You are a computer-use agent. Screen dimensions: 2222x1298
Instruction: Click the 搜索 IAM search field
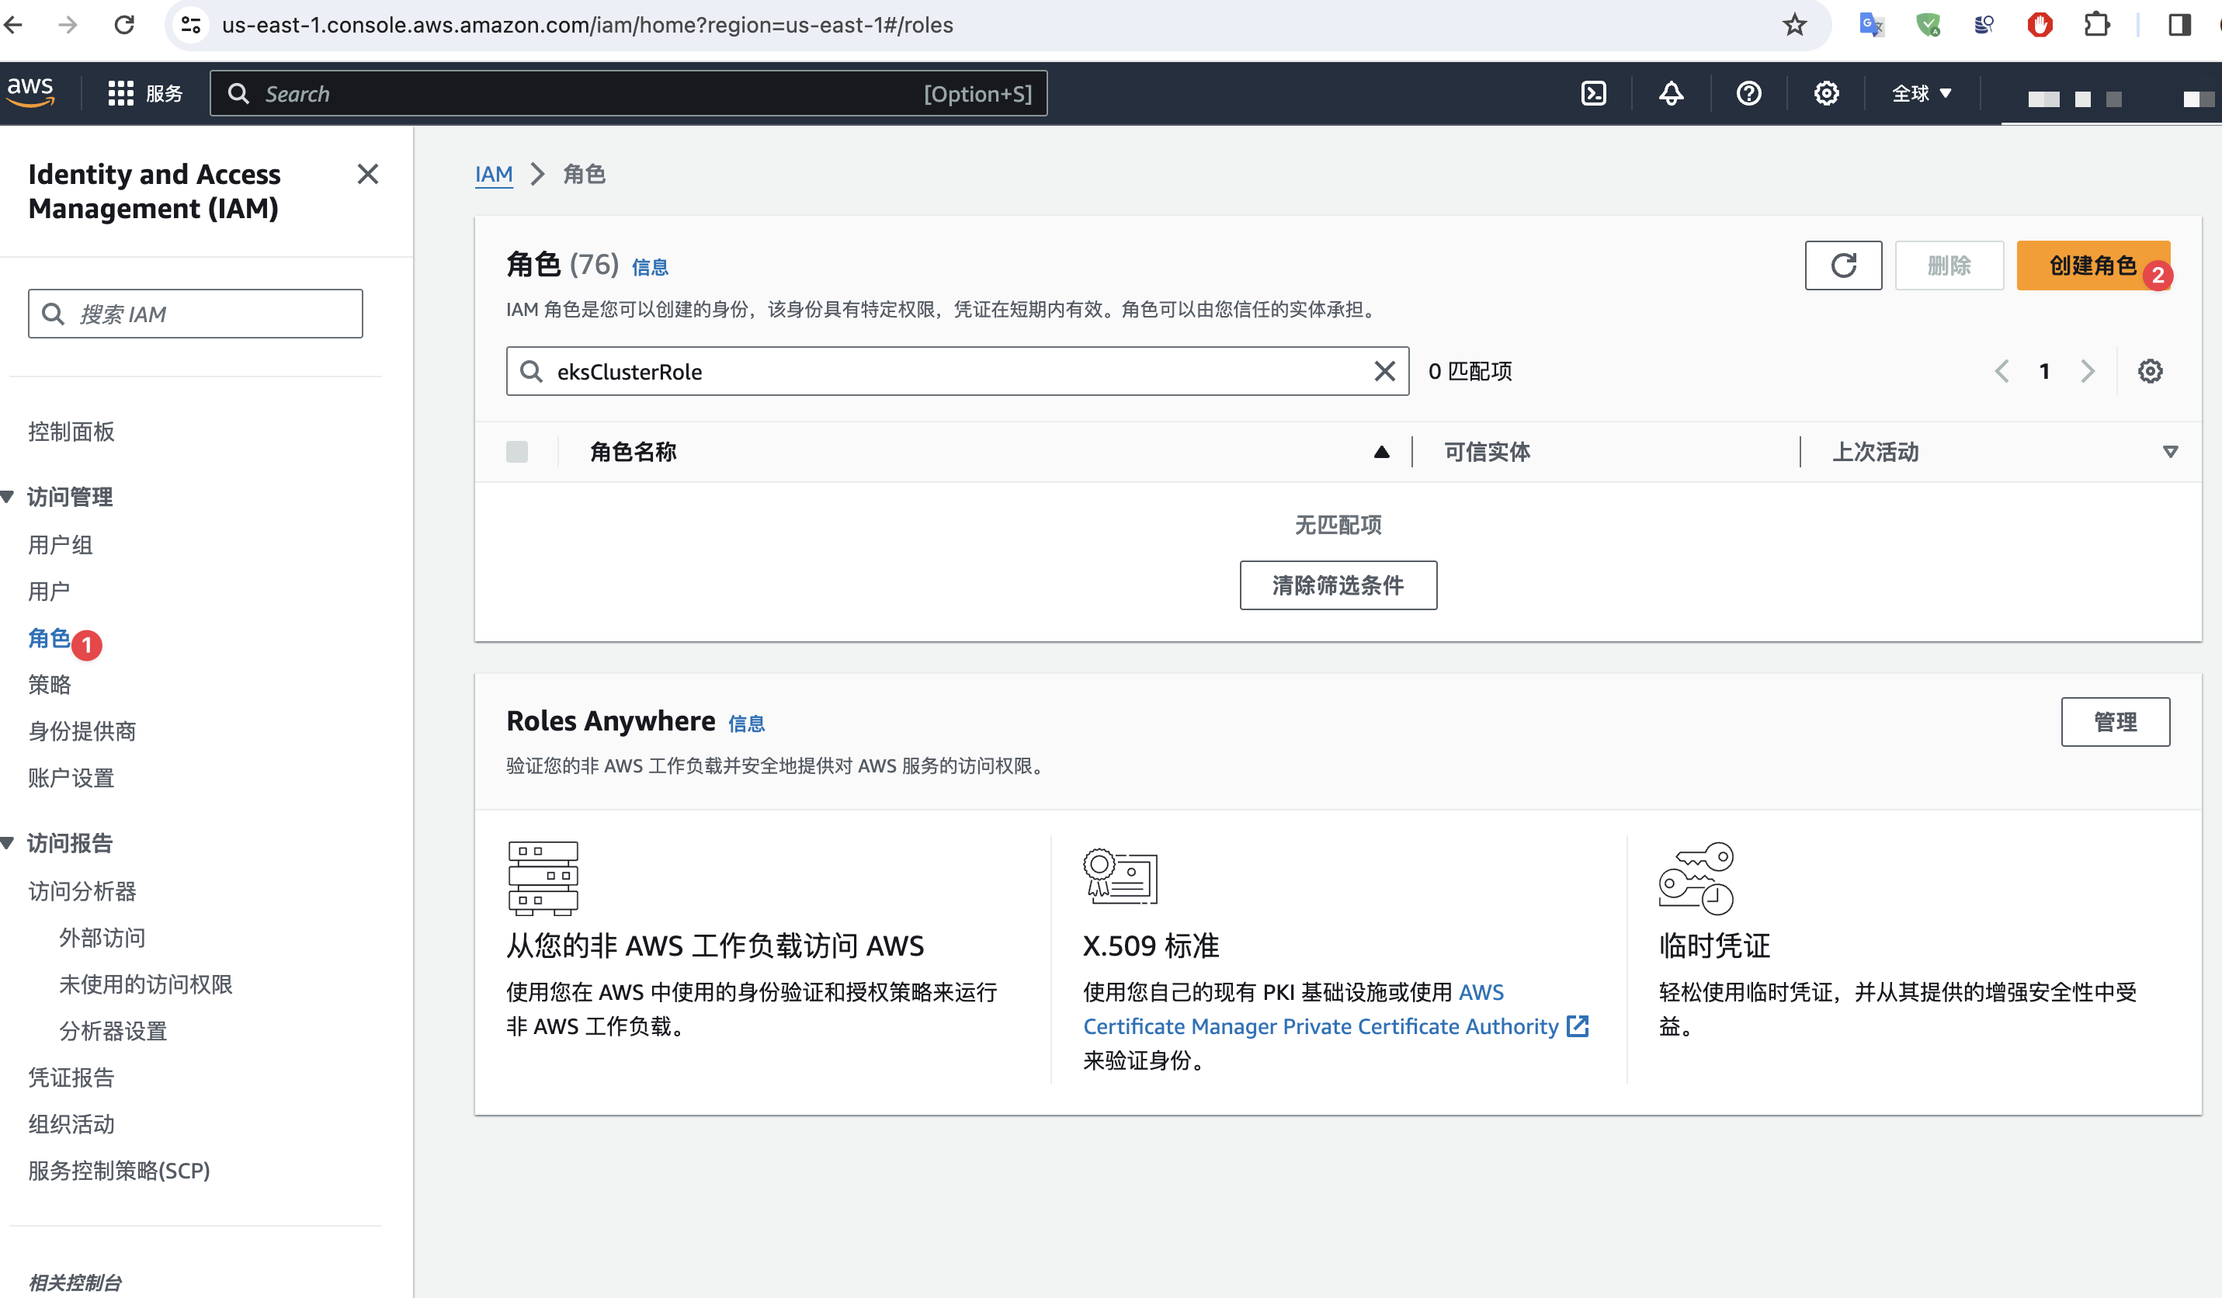click(x=195, y=314)
